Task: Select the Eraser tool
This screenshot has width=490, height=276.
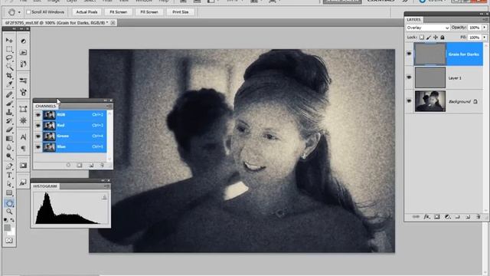Action: (x=9, y=130)
